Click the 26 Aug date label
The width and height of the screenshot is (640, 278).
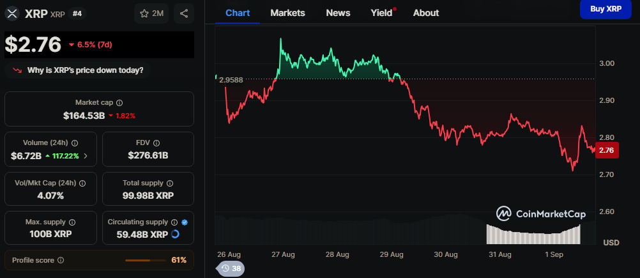tap(229, 254)
